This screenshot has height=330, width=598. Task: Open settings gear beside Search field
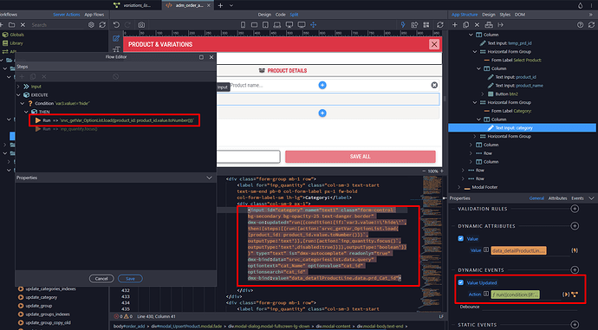91,25
